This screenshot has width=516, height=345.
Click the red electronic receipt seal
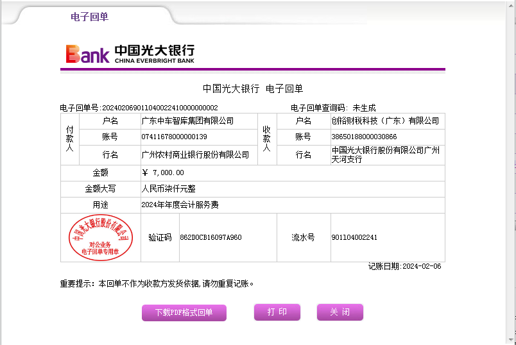click(101, 237)
